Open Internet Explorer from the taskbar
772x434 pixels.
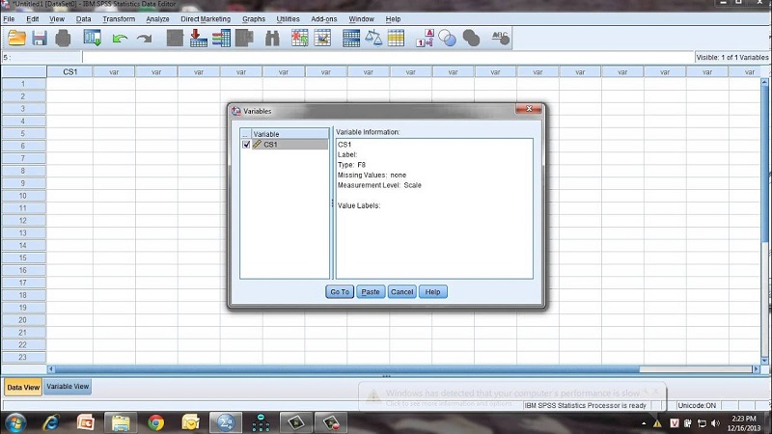[x=51, y=422]
